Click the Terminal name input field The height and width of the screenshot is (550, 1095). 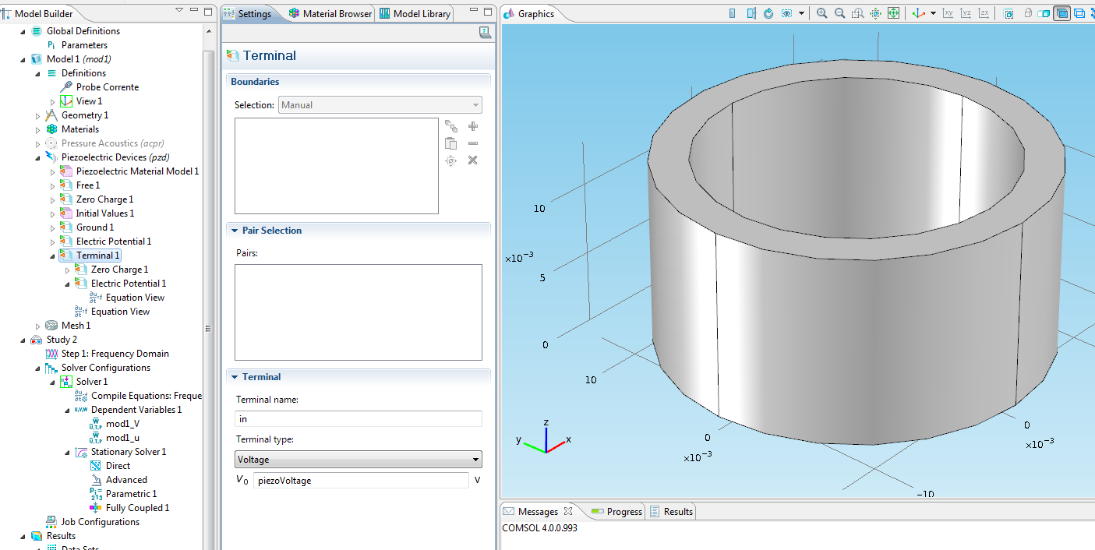[x=358, y=419]
